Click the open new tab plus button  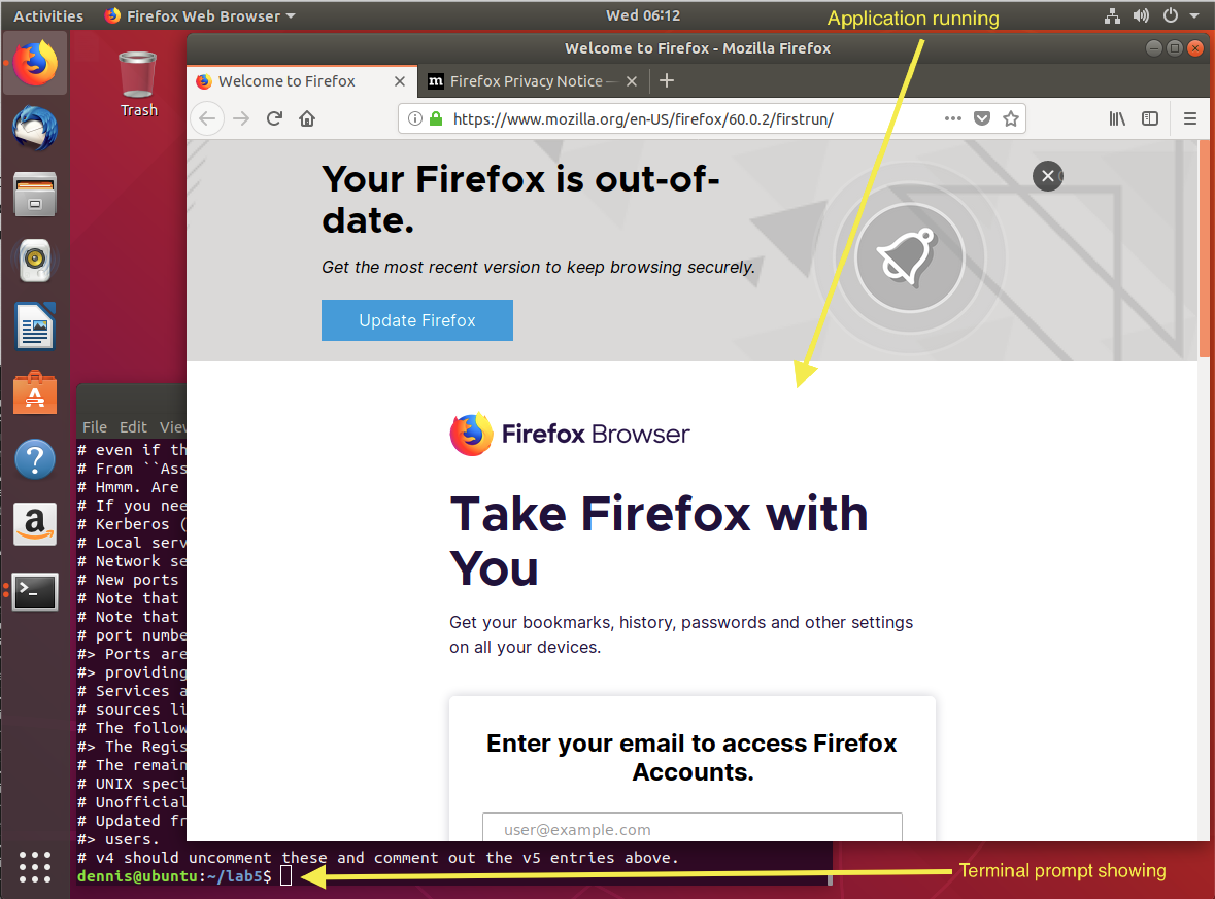coord(667,82)
